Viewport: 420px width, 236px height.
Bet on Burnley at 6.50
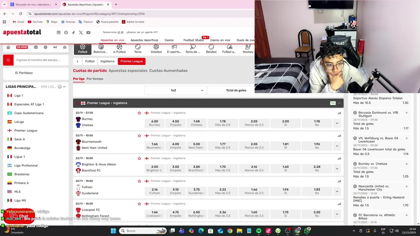(155, 123)
